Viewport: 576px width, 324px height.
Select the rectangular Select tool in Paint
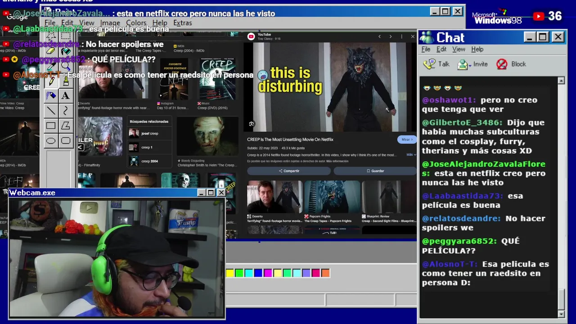pyautogui.click(x=66, y=36)
